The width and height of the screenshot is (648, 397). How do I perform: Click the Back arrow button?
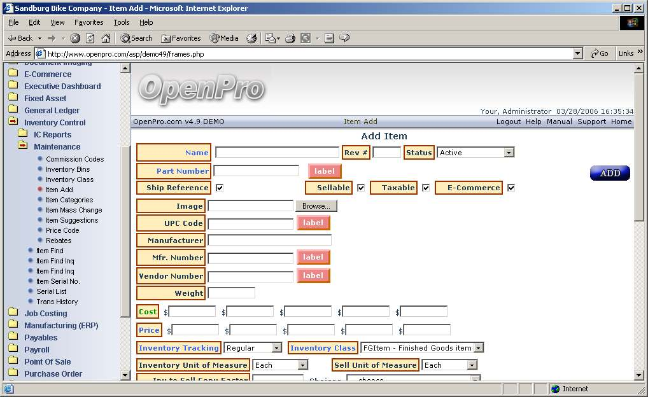click(x=20, y=38)
